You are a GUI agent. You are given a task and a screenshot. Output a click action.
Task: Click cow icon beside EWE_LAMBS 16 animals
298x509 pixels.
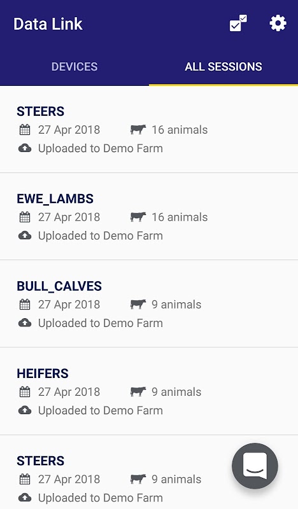tap(138, 217)
